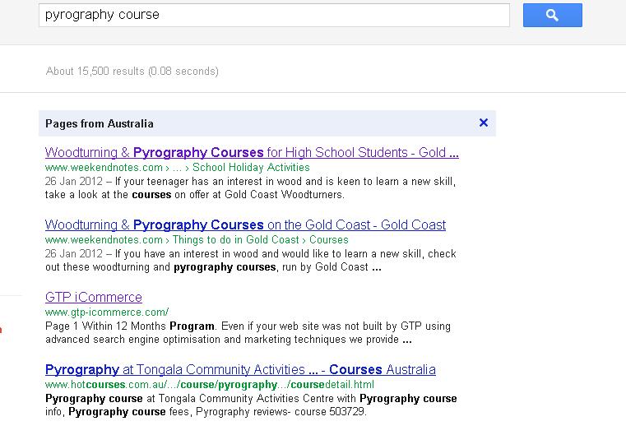
Task: Visit the GTP iCommerce result
Action: point(94,298)
